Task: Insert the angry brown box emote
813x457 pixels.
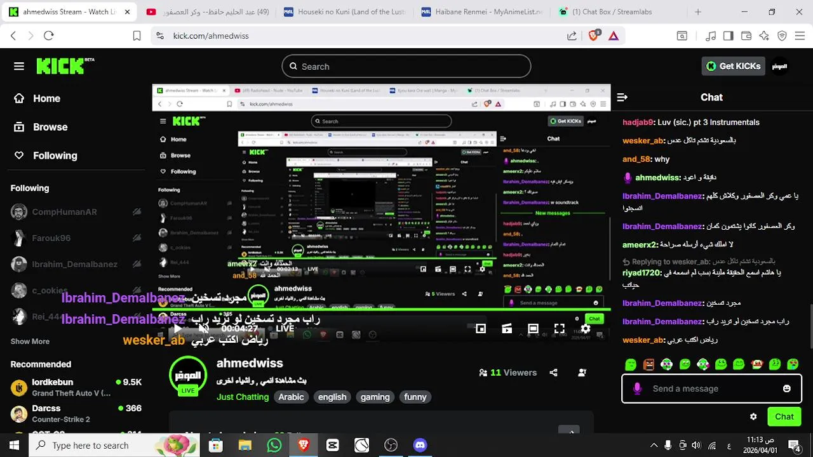Action: coord(648,364)
